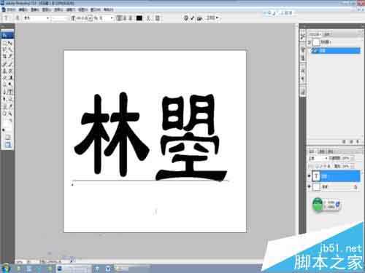Select the Blur tool

4,84
